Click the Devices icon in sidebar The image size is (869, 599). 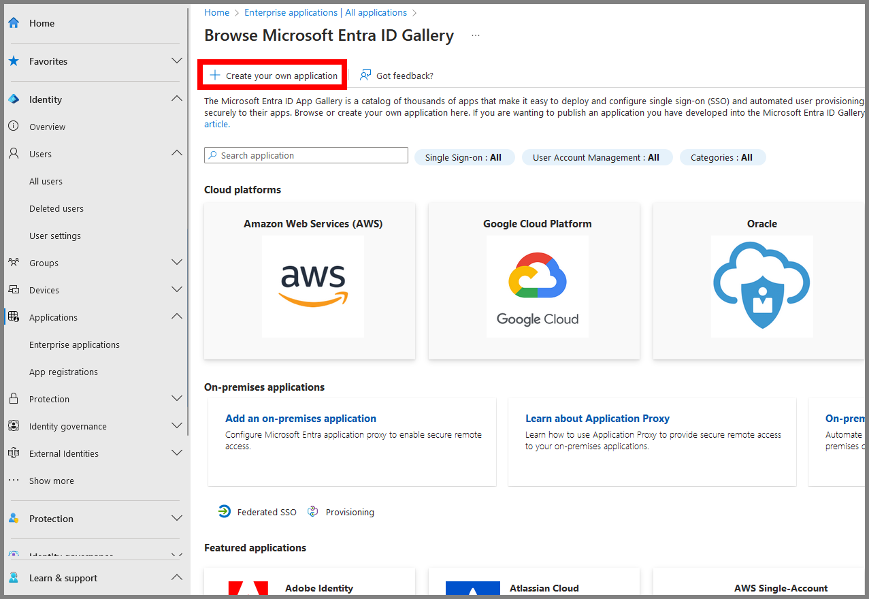(14, 290)
